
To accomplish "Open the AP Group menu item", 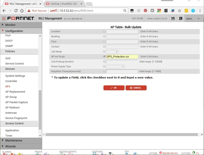I will [x=11, y=97].
